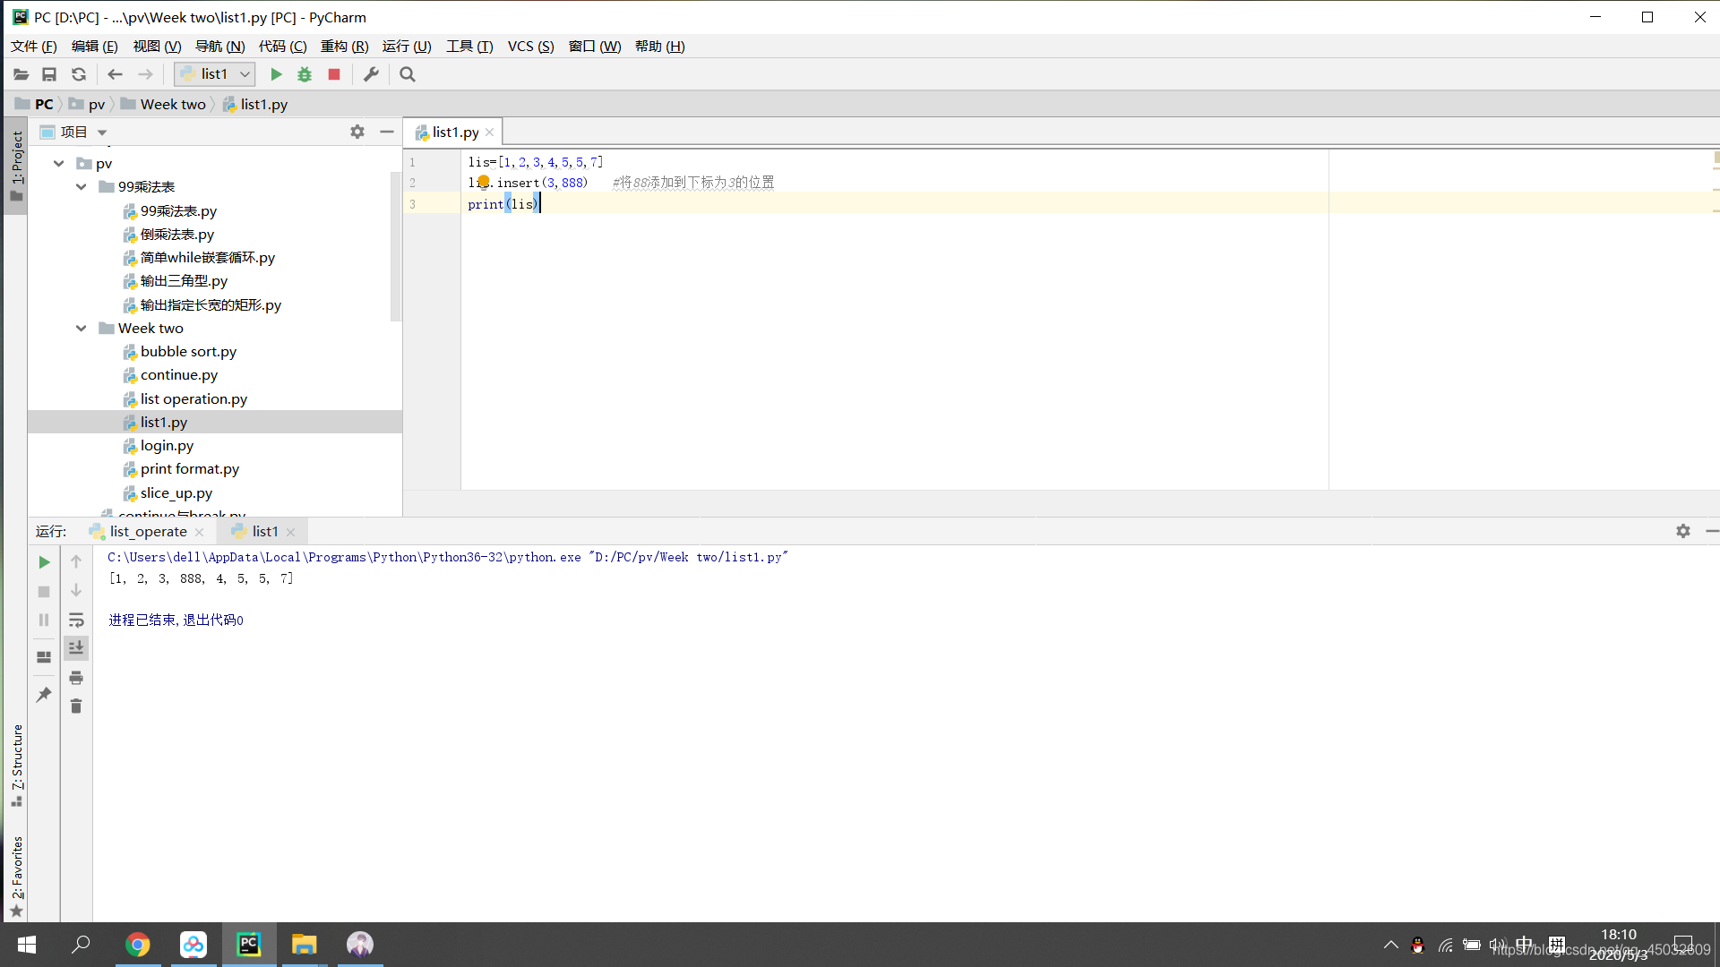Hide the project panel with the minus icon

387,132
